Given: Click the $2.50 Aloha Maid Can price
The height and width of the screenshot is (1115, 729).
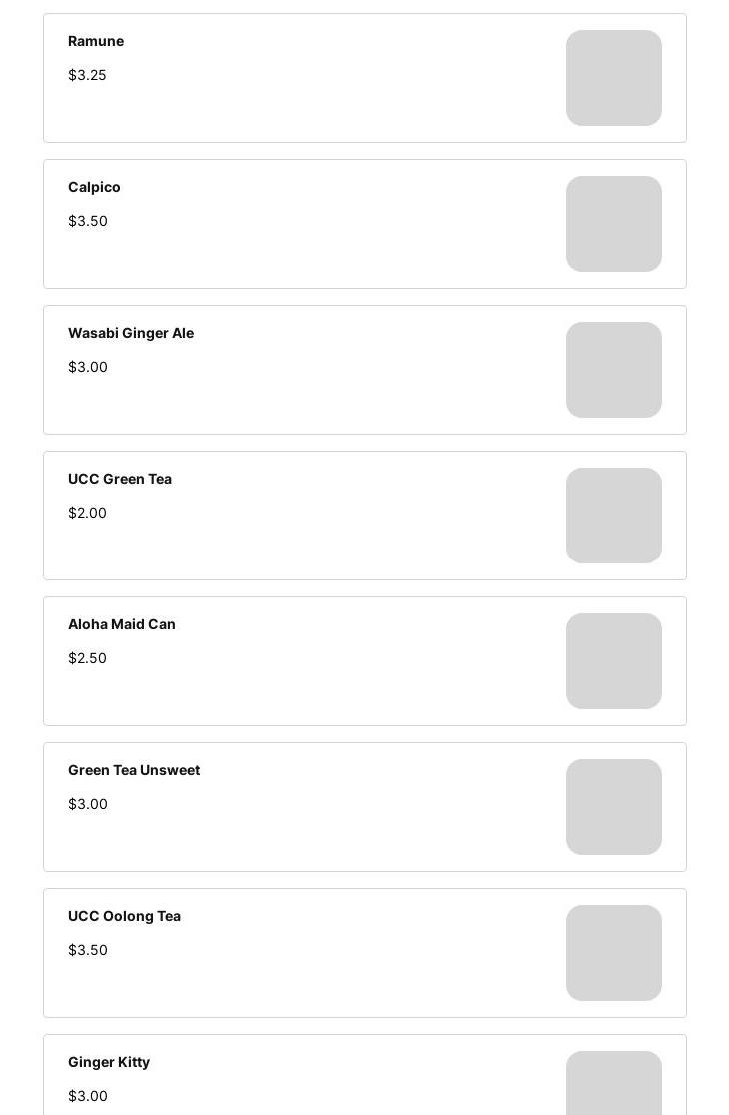Looking at the screenshot, I should pos(87,658).
